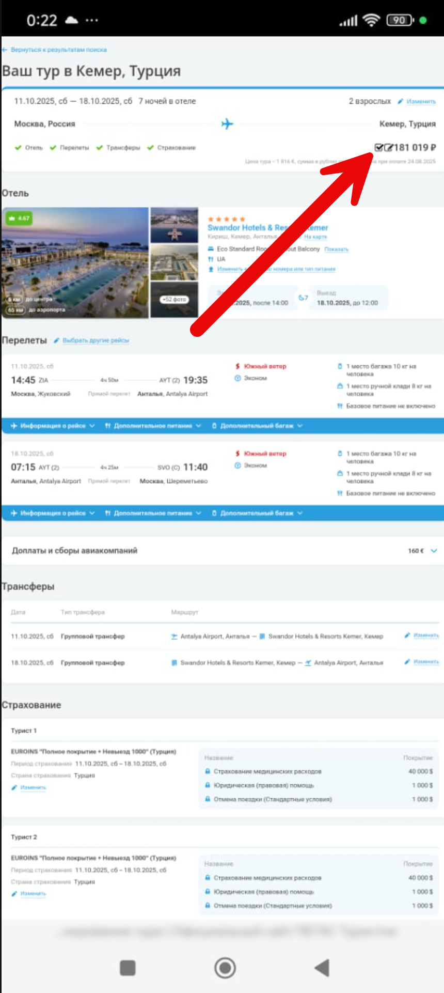Open the main hotel pool photo
The height and width of the screenshot is (993, 444).
[75, 263]
